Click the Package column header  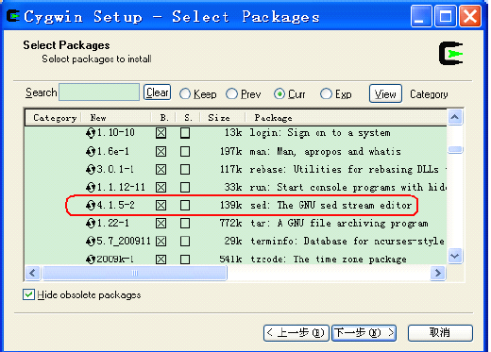pos(347,118)
